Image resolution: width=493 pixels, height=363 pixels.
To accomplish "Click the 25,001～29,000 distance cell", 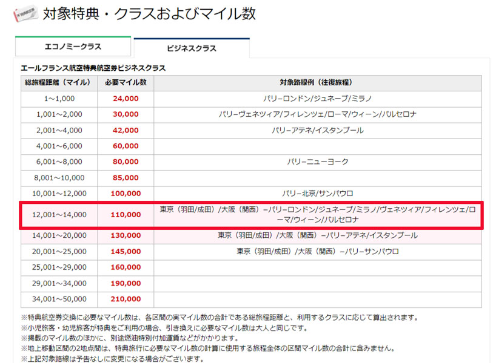I will (59, 267).
